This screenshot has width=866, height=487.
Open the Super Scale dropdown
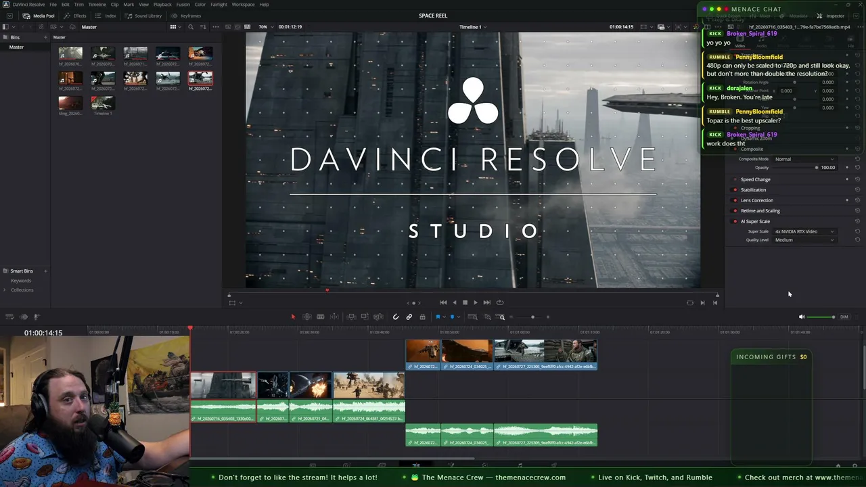(x=804, y=231)
